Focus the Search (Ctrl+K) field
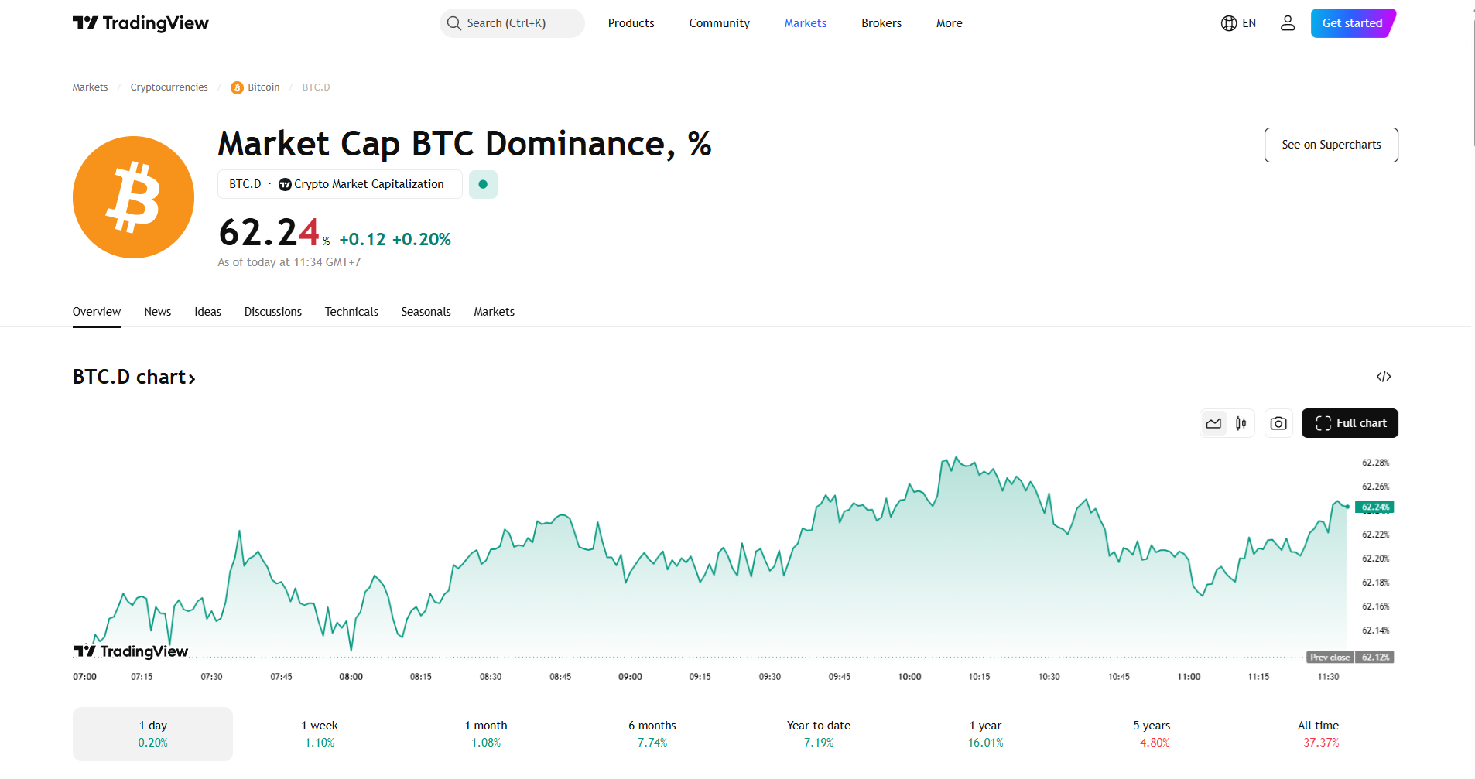This screenshot has width=1475, height=779. tap(512, 23)
